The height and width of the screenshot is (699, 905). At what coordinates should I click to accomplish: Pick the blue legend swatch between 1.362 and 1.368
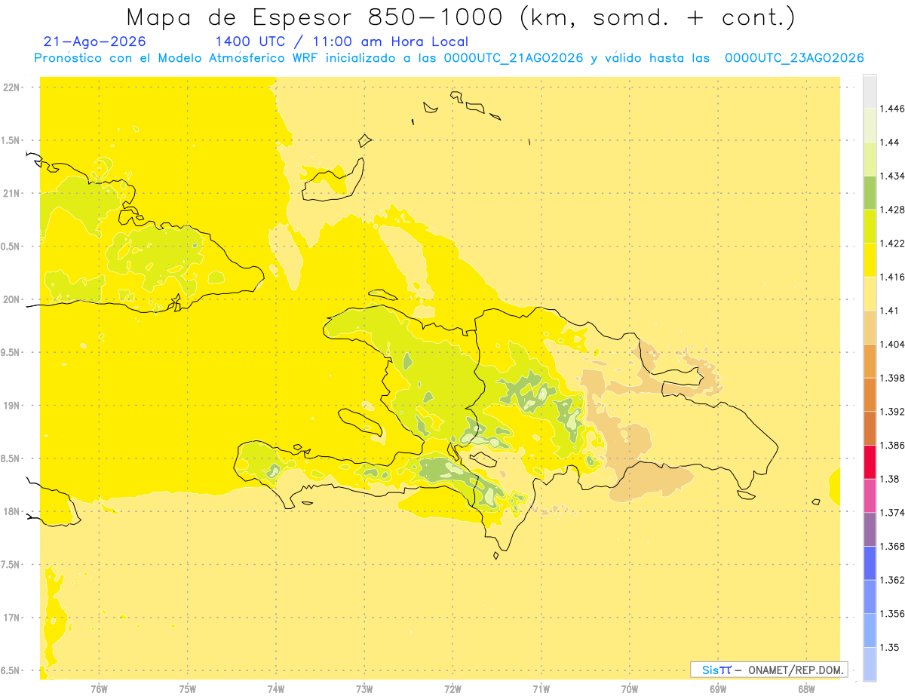coord(870,563)
